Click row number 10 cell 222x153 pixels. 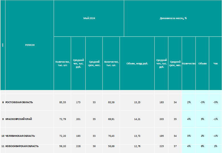pos(3,136)
